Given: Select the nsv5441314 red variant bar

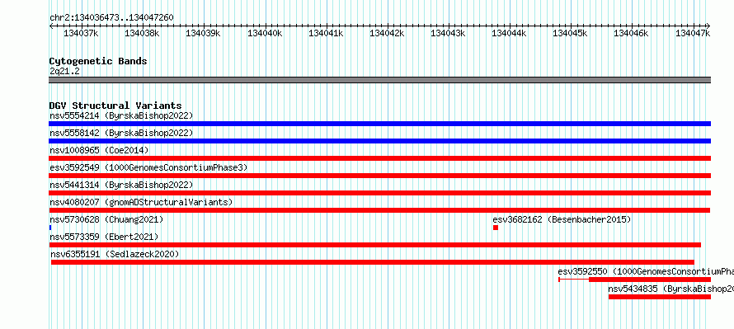Looking at the screenshot, I should click(x=379, y=193).
